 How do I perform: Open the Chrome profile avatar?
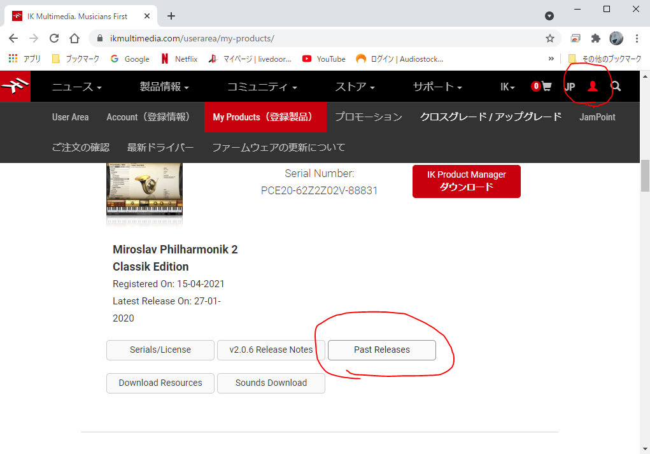(616, 39)
